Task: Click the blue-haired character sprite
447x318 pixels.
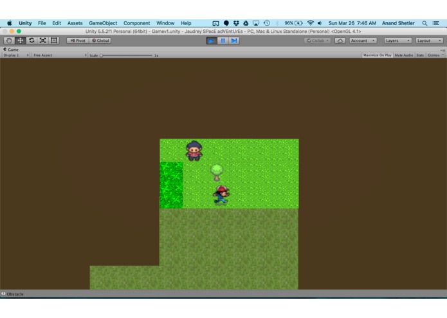Action: 194,151
